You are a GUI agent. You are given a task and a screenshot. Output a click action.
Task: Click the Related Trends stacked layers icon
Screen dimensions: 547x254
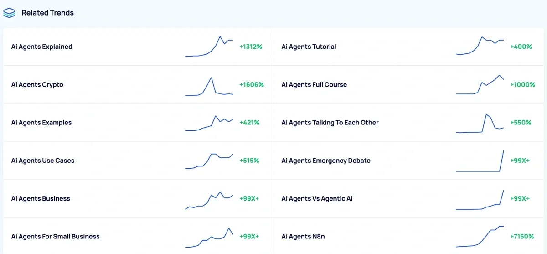tap(9, 13)
